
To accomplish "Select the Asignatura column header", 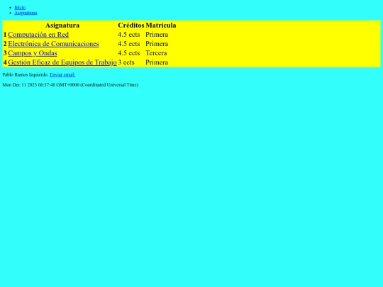I will click(62, 25).
